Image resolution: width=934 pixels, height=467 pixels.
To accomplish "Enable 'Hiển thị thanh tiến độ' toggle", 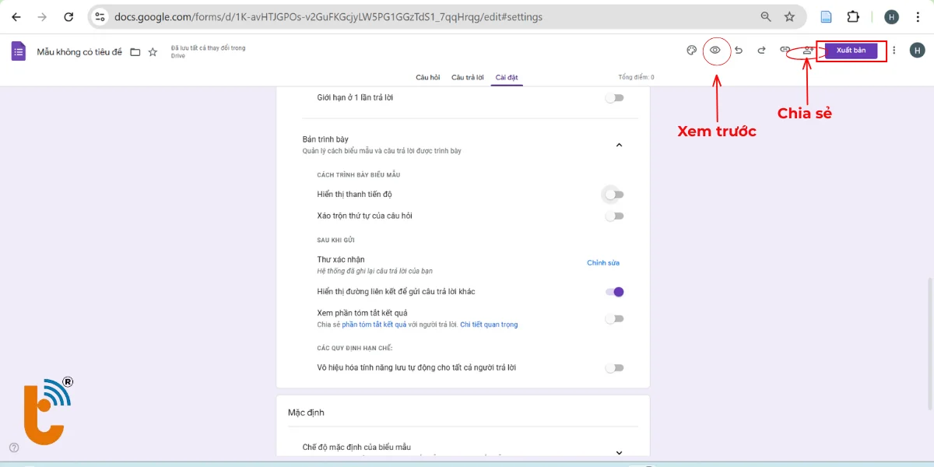I will 615,195.
